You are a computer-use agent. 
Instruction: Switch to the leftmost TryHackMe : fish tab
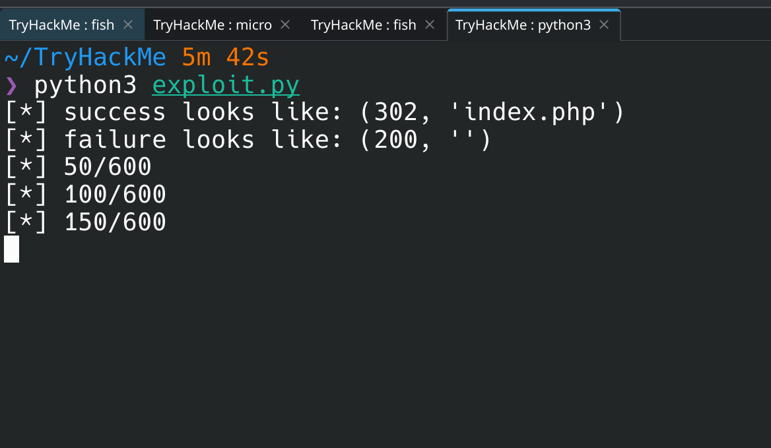(72, 24)
